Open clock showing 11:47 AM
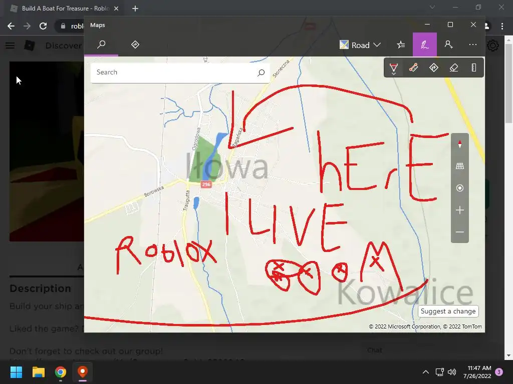The image size is (513, 384). pos(477,372)
